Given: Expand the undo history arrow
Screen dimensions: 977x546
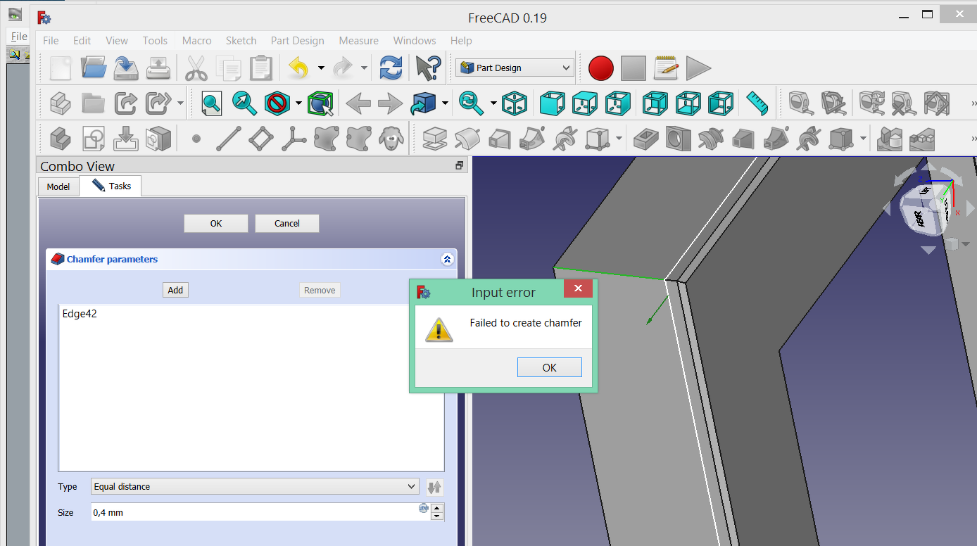Looking at the screenshot, I should point(321,68).
